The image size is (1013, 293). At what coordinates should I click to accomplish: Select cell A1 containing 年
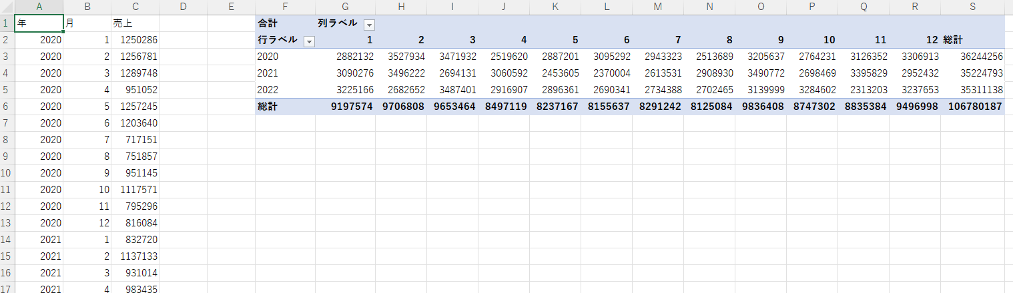click(x=39, y=23)
